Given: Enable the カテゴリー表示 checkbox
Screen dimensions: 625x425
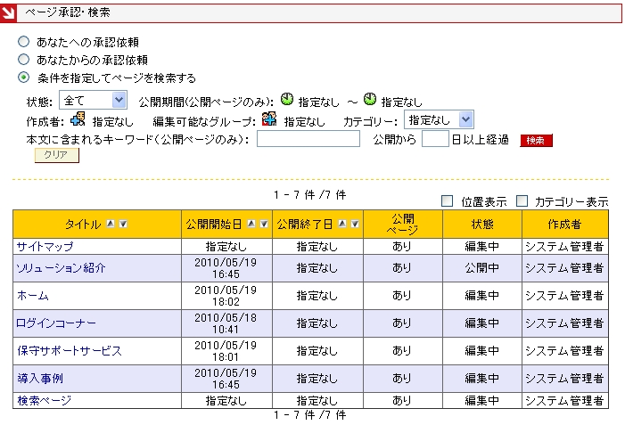Looking at the screenshot, I should pos(522,201).
